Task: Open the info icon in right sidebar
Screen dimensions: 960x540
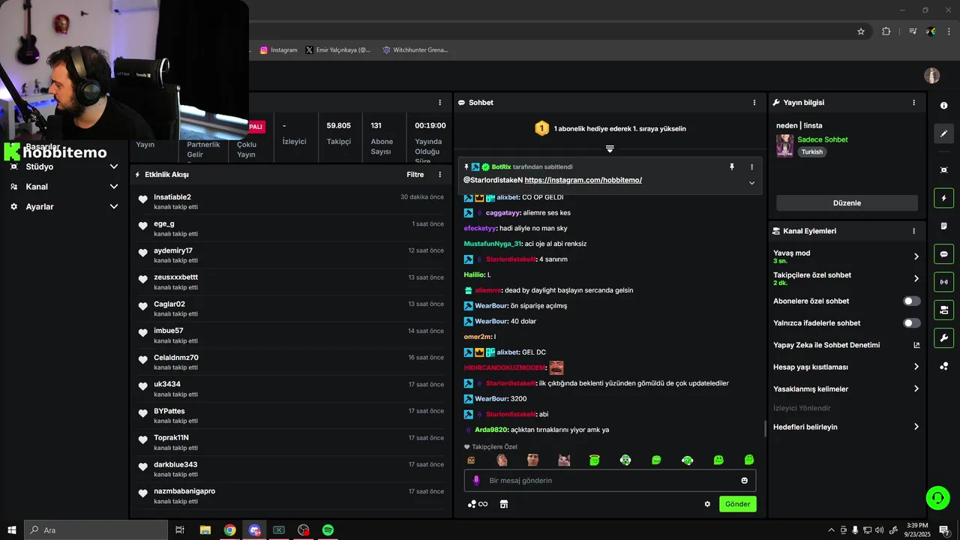Action: (943, 106)
